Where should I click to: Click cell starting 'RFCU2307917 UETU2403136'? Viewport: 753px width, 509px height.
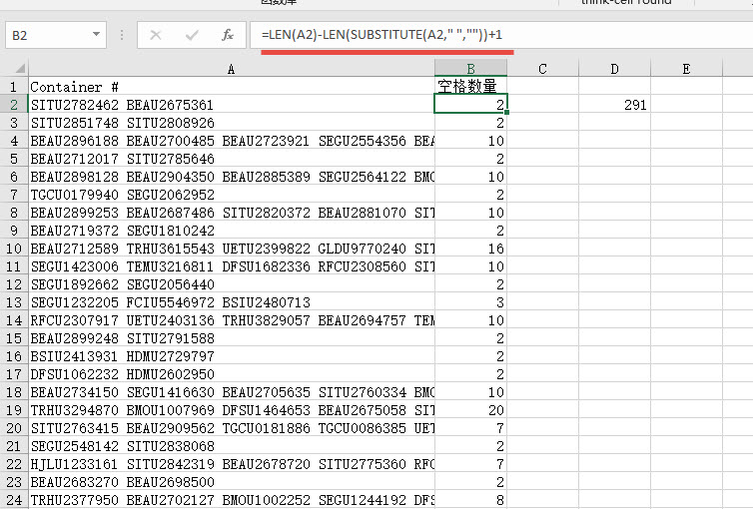click(232, 320)
